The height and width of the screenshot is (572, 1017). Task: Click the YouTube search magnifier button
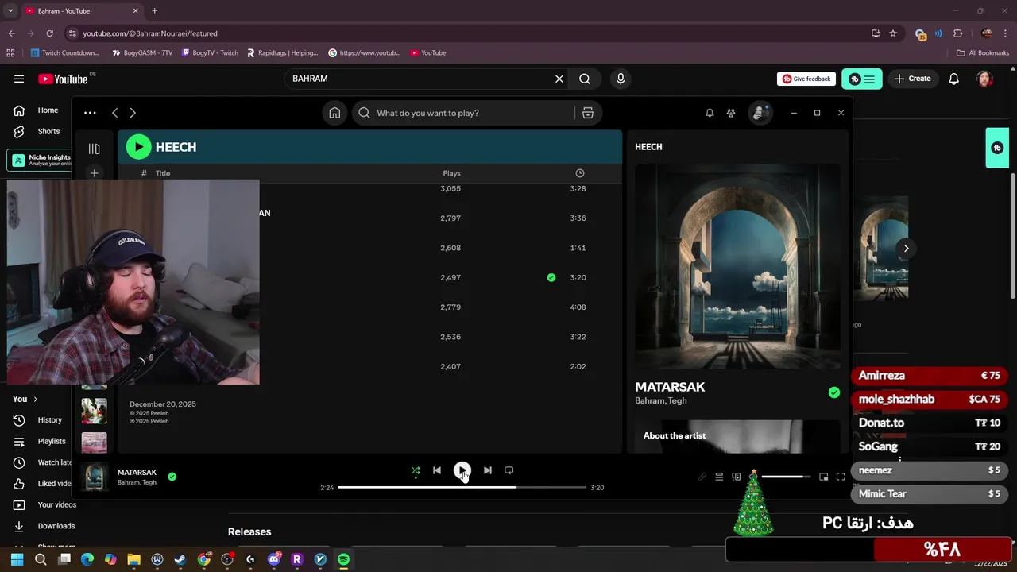click(585, 79)
